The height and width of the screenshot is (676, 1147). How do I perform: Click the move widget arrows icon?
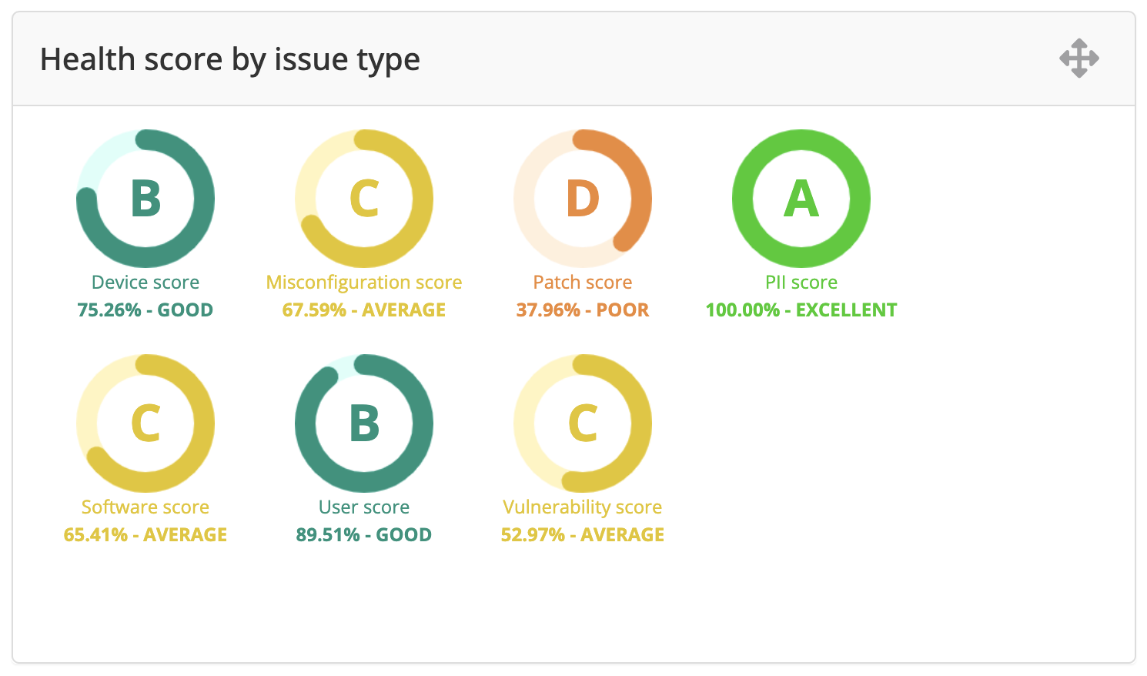(1078, 59)
